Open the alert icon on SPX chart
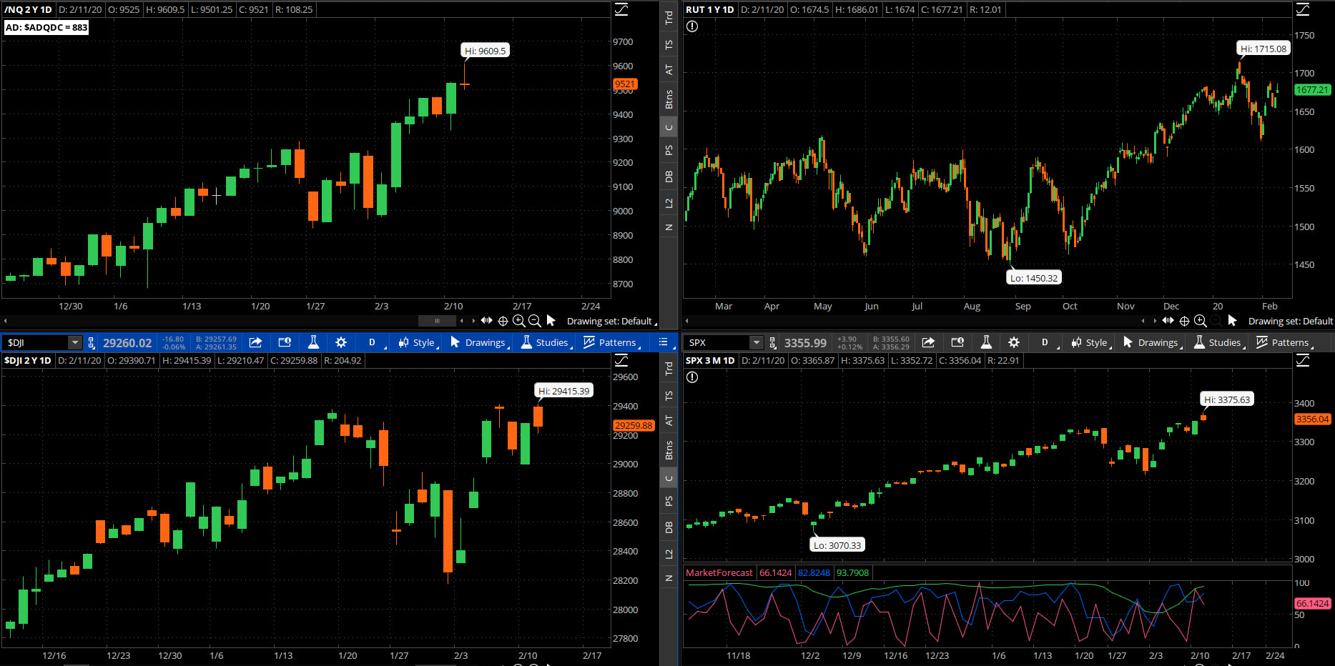Screen dimensions: 1335x666 (692, 377)
